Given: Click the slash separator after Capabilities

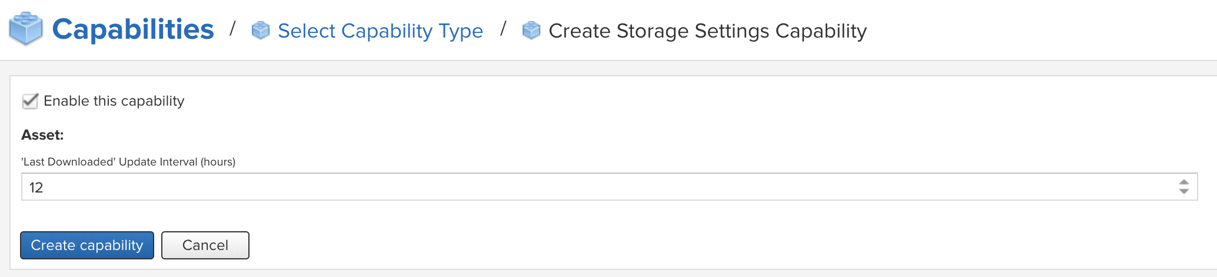Looking at the screenshot, I should click(233, 28).
